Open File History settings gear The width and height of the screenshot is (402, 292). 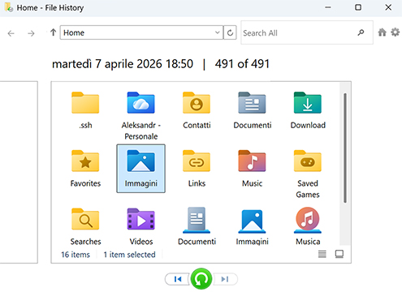pyautogui.click(x=396, y=32)
